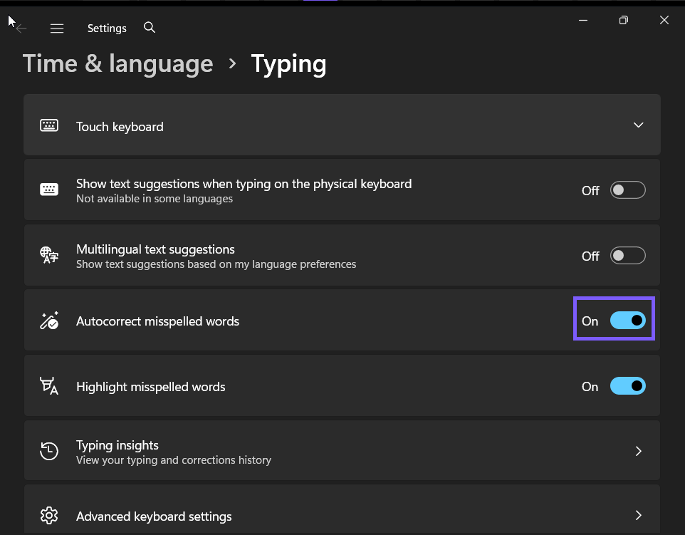Open the Advanced keyboard settings label

coord(154,516)
